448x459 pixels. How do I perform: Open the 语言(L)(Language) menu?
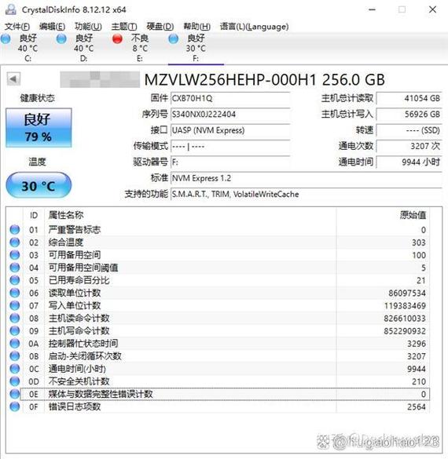click(x=254, y=27)
